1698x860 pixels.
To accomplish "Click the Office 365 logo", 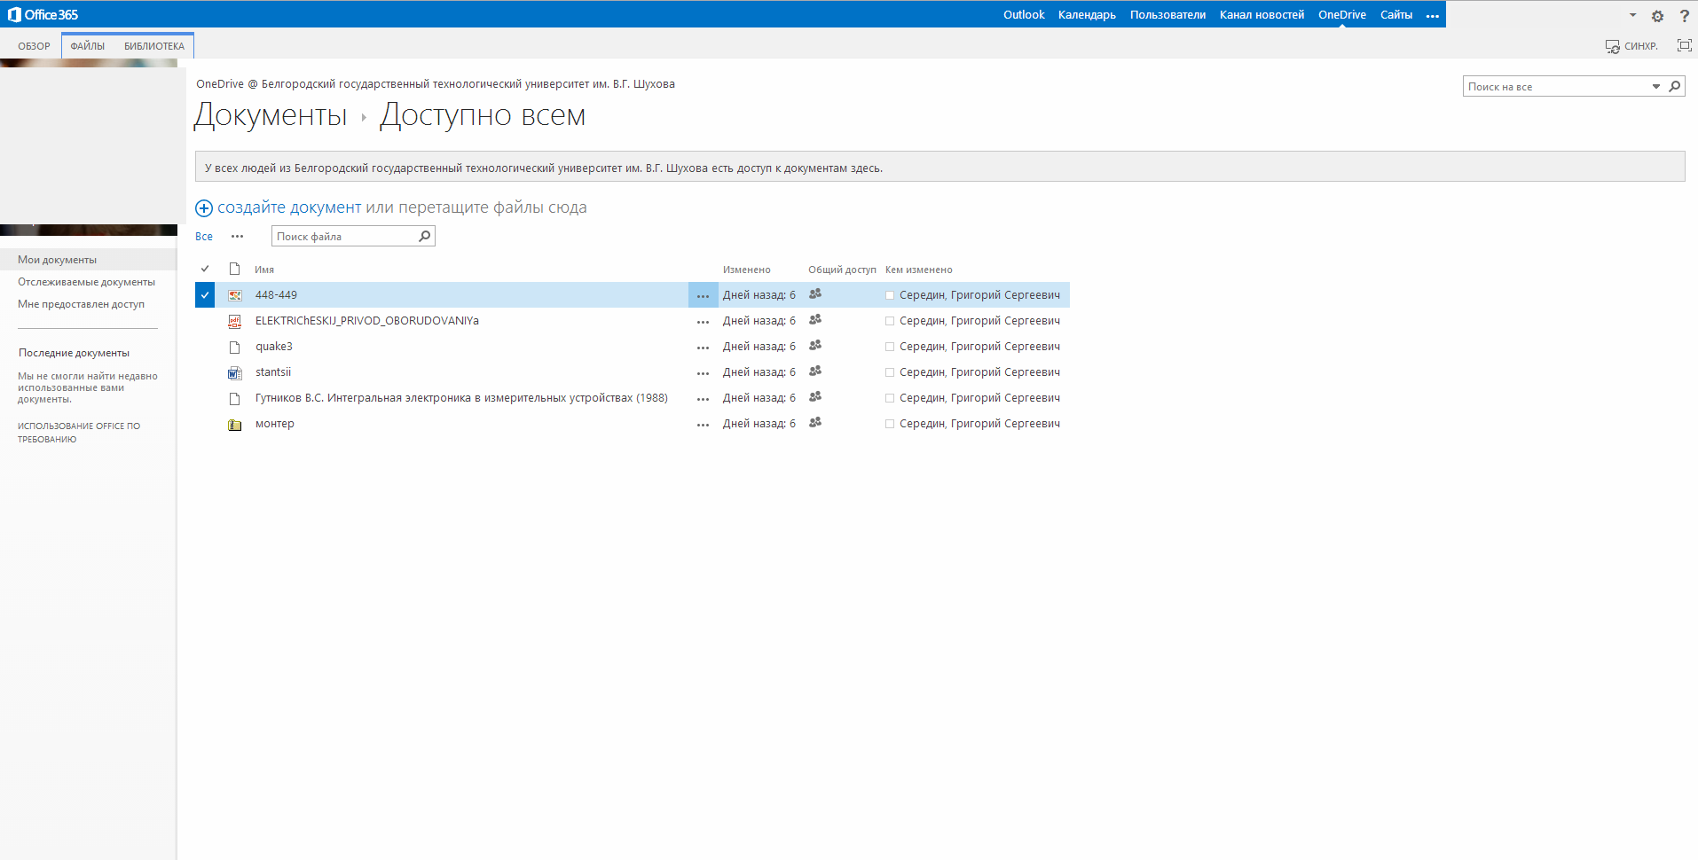I will click(43, 14).
